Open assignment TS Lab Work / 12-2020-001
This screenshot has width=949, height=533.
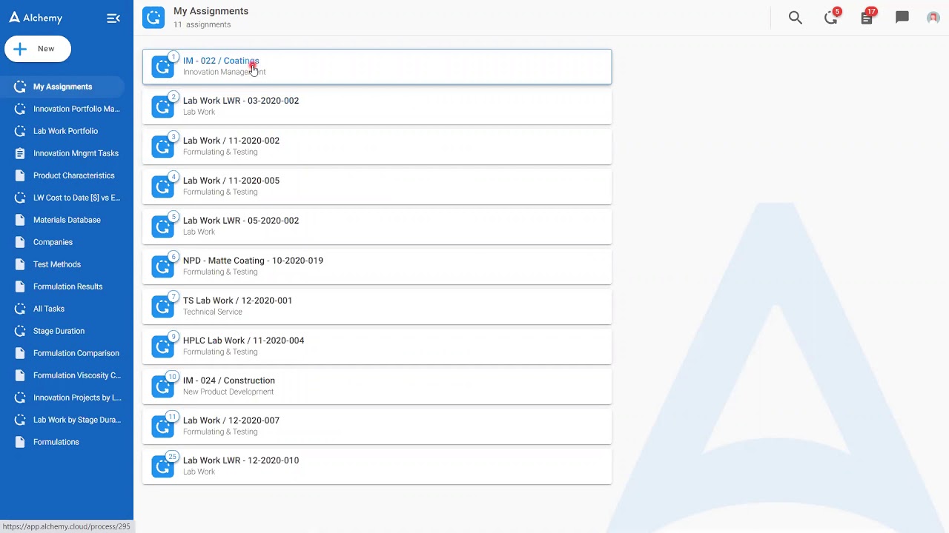pyautogui.click(x=377, y=306)
